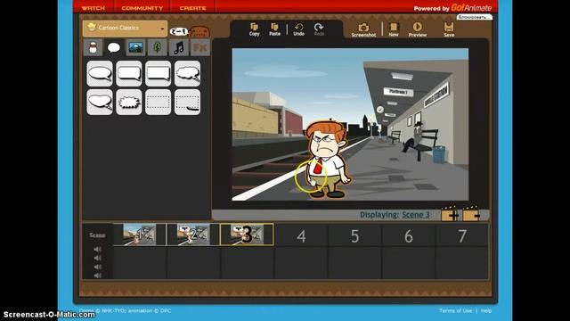Click empty scene slot 5

[354, 235]
